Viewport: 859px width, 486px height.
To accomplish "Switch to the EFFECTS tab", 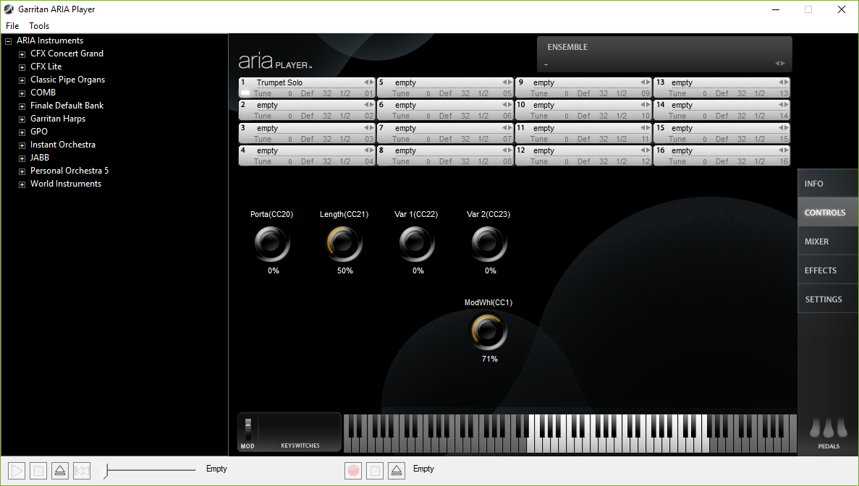I will click(x=828, y=270).
